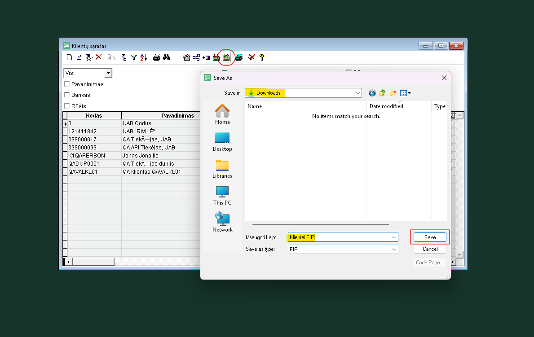Image resolution: width=534 pixels, height=337 pixels.
Task: Go to Desktop in the places bar
Action: click(222, 142)
